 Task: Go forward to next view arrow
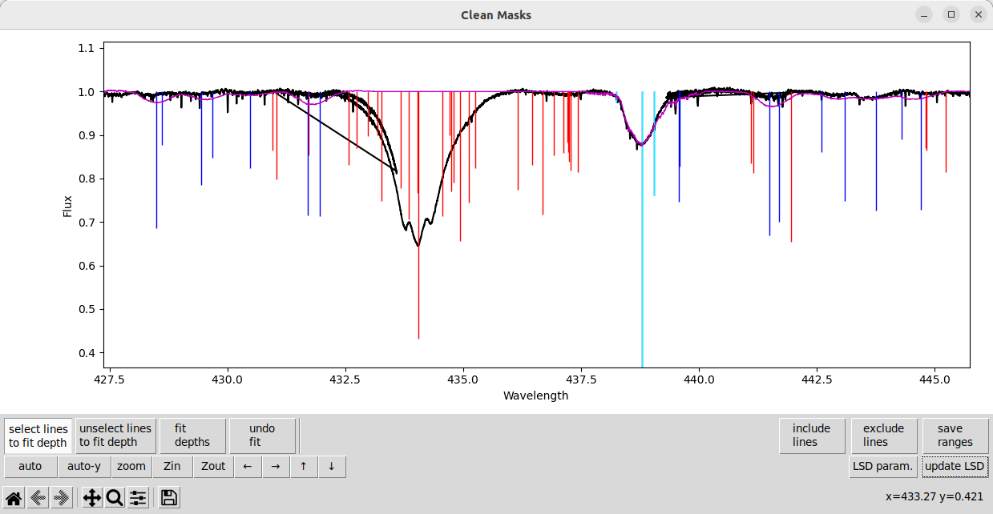pos(61,498)
